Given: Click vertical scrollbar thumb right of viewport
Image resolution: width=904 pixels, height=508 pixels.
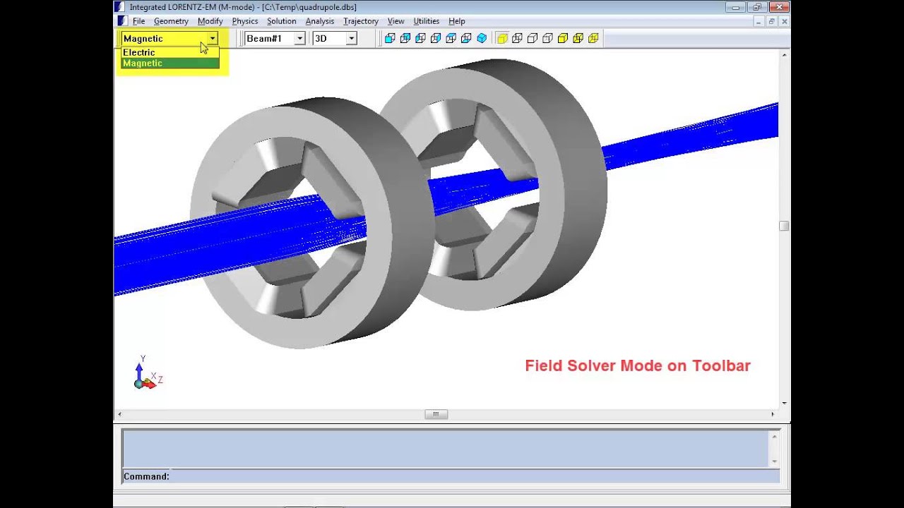Looking at the screenshot, I should (x=784, y=226).
